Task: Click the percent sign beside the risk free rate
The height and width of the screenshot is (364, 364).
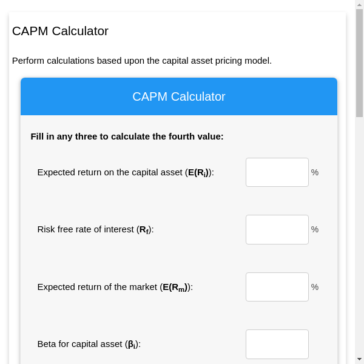Action: 315,229
